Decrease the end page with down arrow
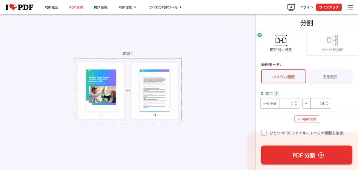 pos(327,105)
